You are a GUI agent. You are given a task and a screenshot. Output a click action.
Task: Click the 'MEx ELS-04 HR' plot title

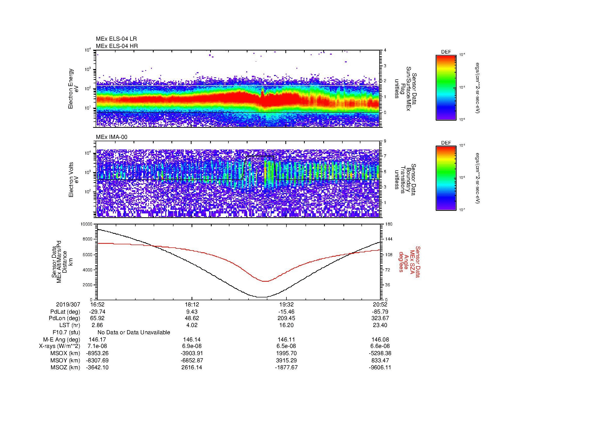[117, 46]
